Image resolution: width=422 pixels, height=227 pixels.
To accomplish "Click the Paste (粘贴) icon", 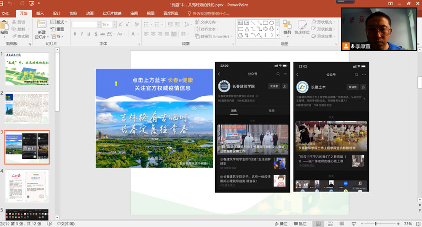I will point(4,26).
